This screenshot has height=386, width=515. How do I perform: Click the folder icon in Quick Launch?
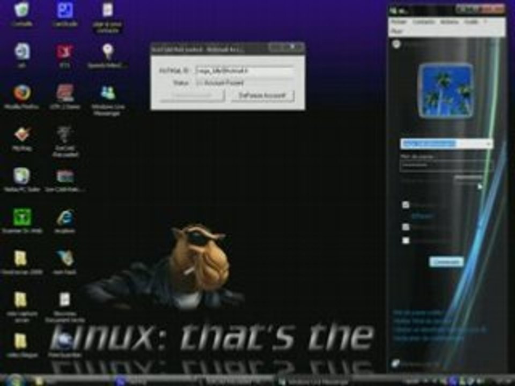coord(39,381)
